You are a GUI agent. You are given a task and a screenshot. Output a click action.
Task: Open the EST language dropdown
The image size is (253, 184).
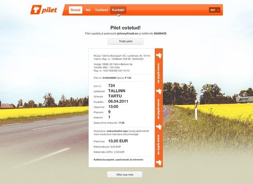point(214,10)
